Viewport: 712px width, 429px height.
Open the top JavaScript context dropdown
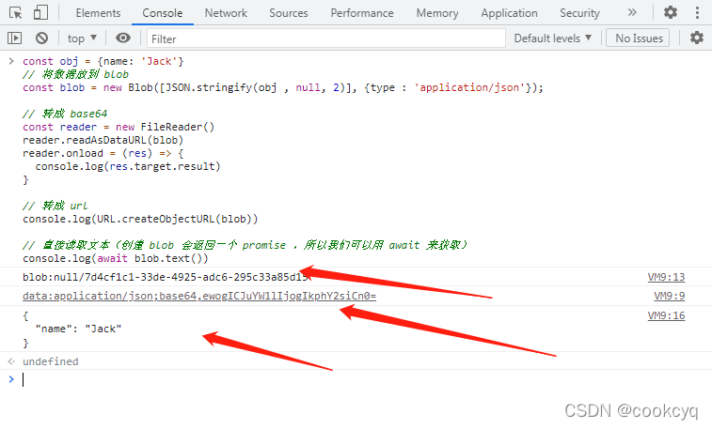coord(82,38)
